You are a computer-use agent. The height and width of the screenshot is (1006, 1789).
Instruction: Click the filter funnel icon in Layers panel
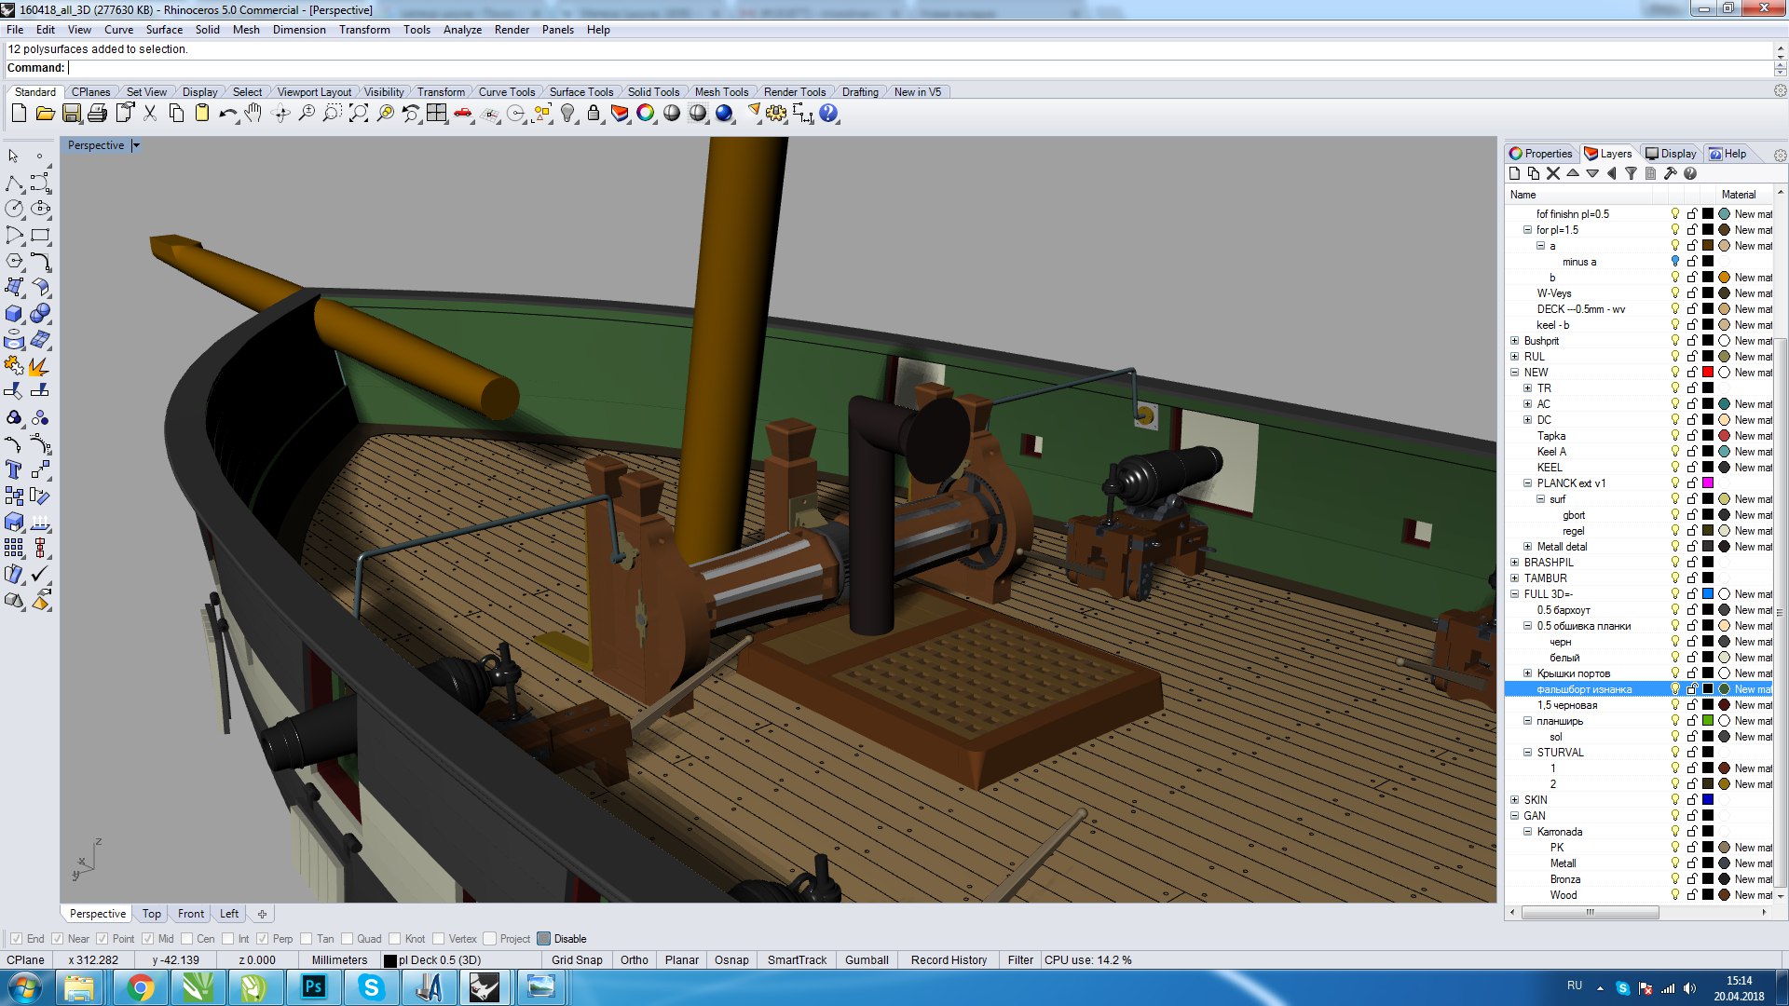pos(1631,173)
